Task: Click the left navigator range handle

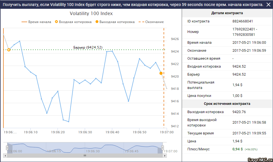Action: (x=7, y=148)
